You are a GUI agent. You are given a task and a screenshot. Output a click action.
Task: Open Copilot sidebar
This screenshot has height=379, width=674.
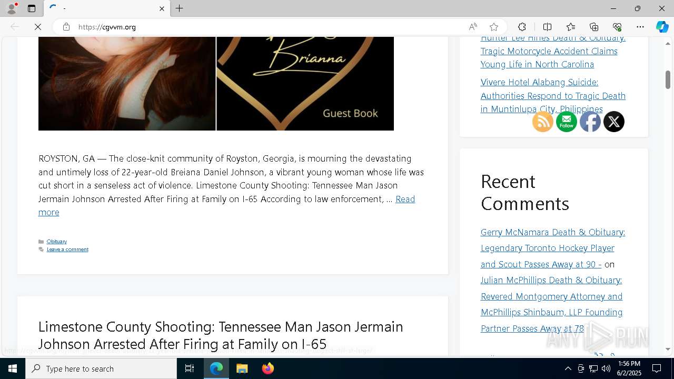[x=662, y=27]
